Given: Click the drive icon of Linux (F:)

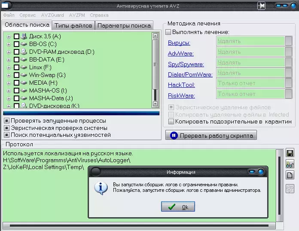Looking at the screenshot, I should [x=24, y=67].
